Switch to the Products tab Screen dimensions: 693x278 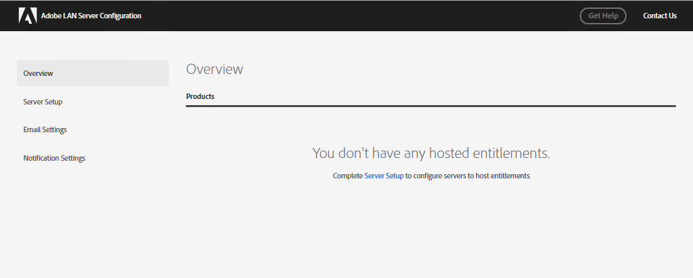[x=200, y=96]
